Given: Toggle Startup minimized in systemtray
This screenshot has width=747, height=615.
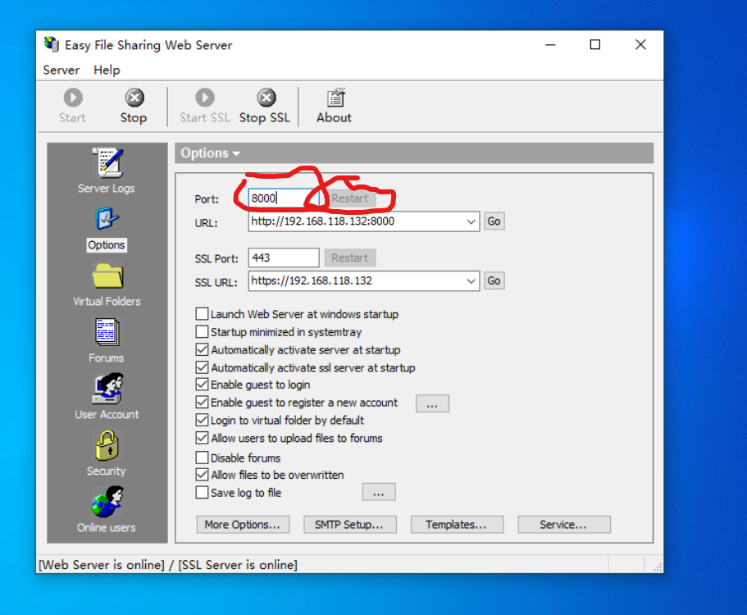Looking at the screenshot, I should tap(202, 331).
